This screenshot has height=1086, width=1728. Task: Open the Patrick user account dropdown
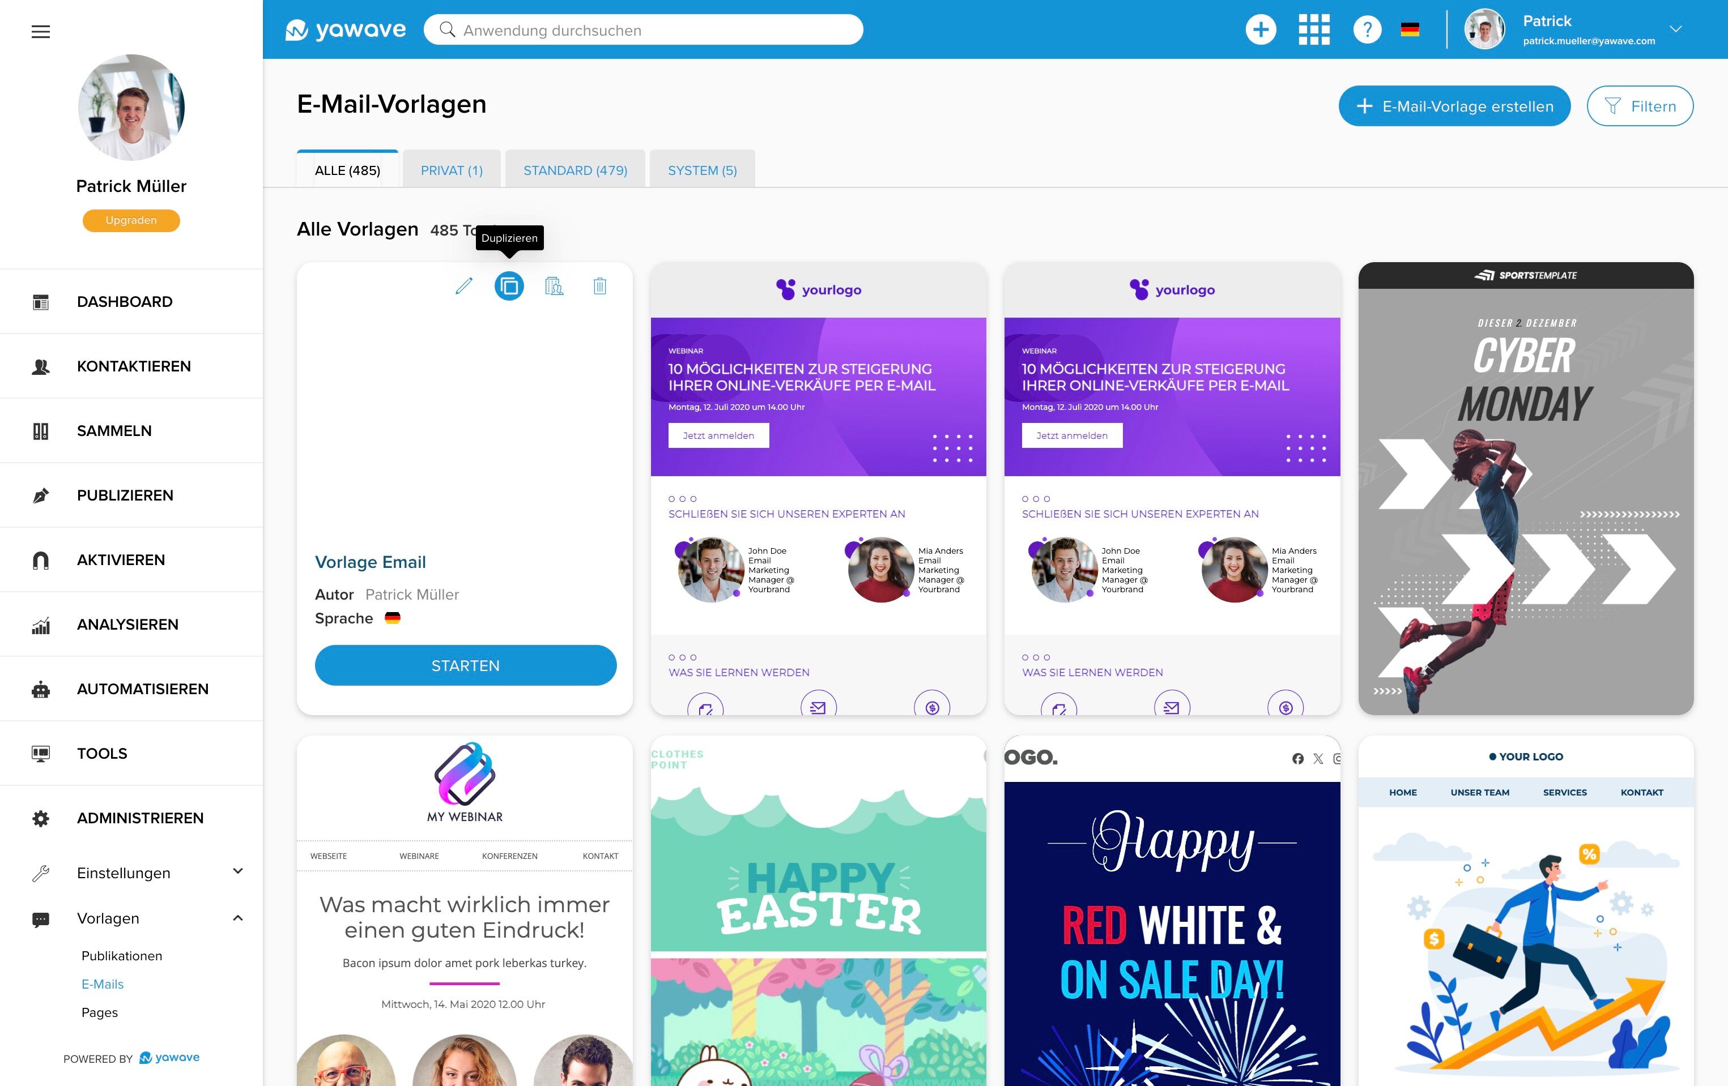(x=1675, y=29)
